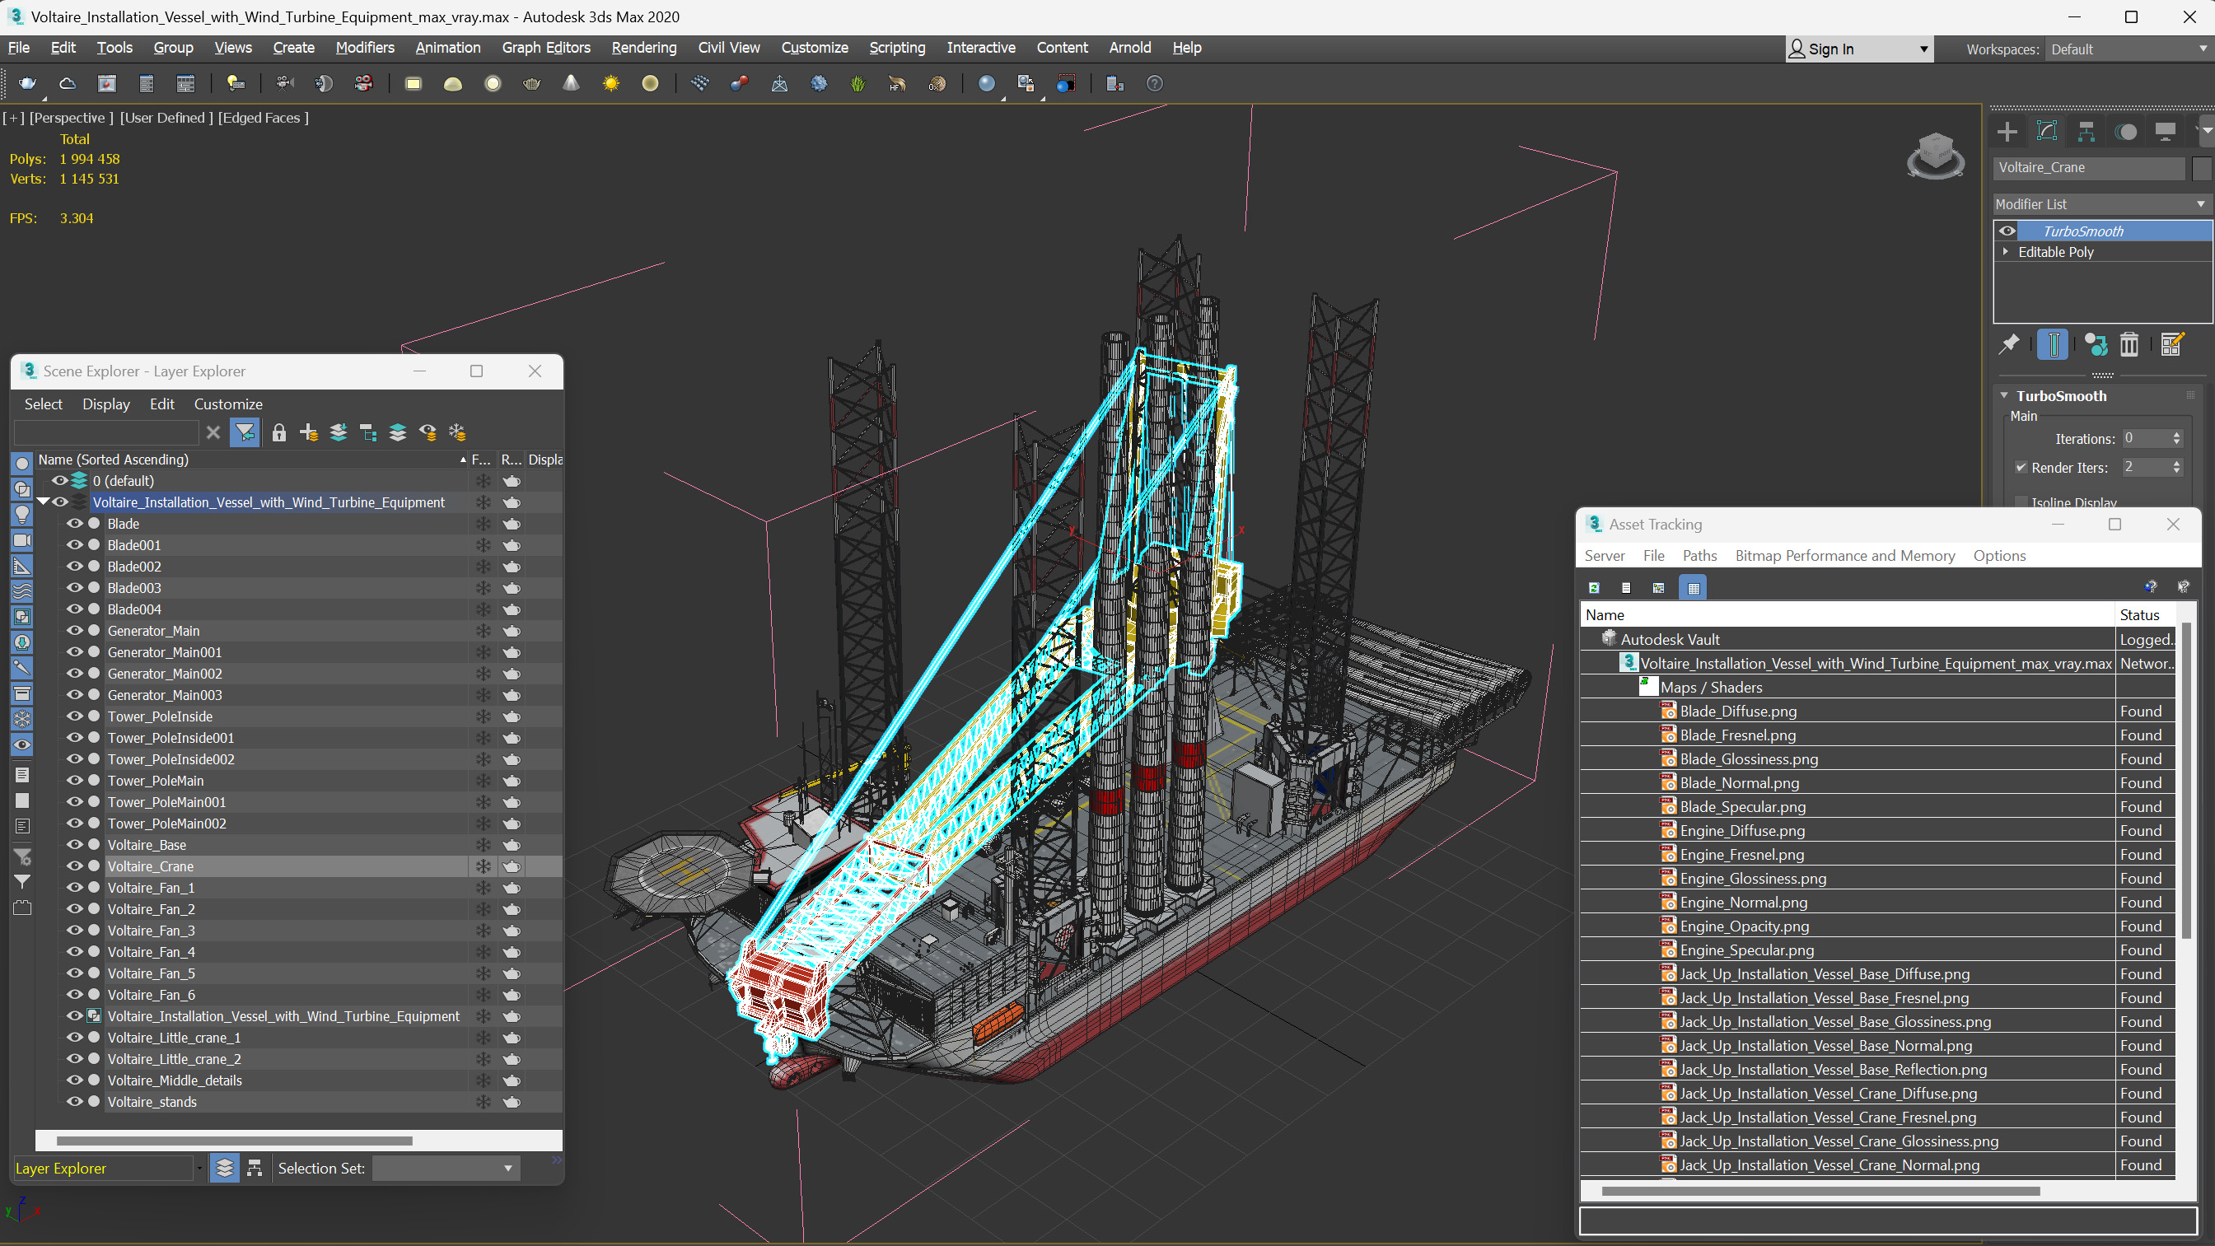This screenshot has height=1246, width=2215.
Task: Click Paths tab in Asset Tracking
Action: (1699, 553)
